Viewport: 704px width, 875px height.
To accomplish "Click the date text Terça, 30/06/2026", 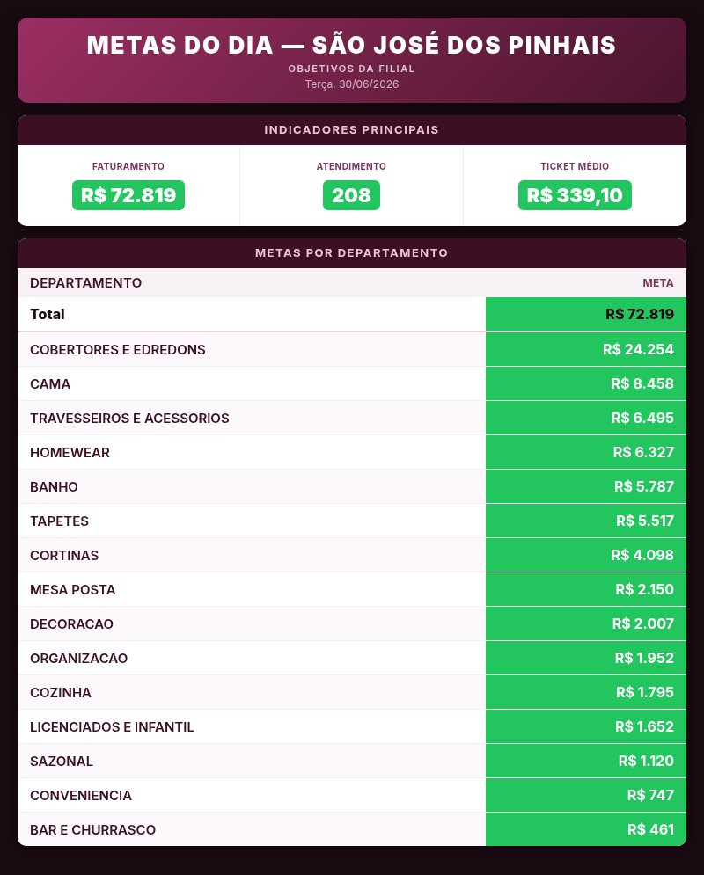I will tap(352, 84).
